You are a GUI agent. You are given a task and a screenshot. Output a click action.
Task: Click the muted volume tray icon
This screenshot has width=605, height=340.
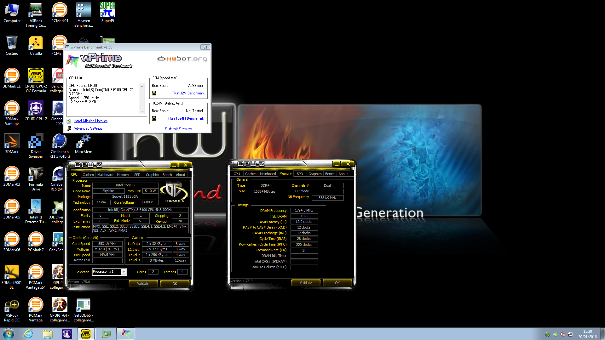[563, 334]
